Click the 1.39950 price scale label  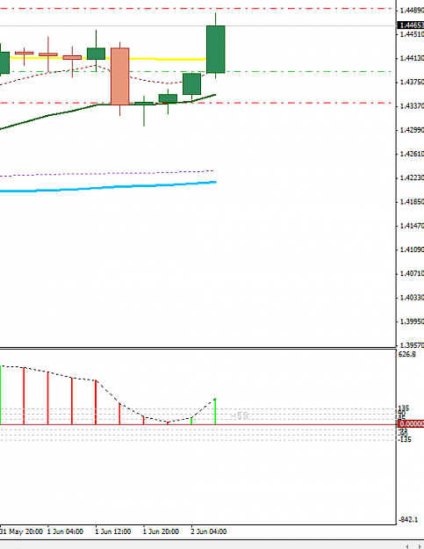click(x=412, y=321)
